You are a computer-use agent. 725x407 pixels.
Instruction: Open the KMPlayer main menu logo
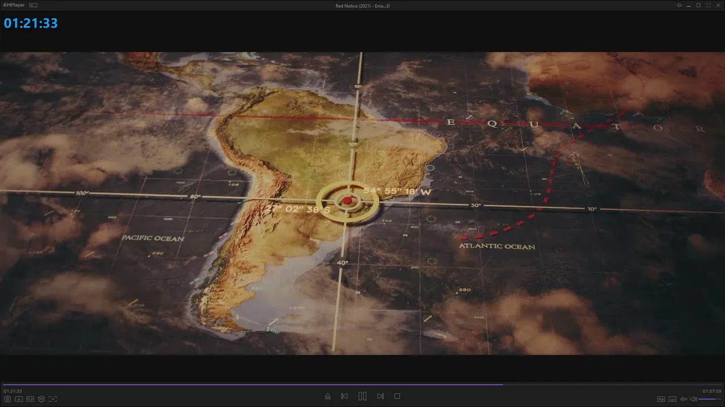[15, 5]
